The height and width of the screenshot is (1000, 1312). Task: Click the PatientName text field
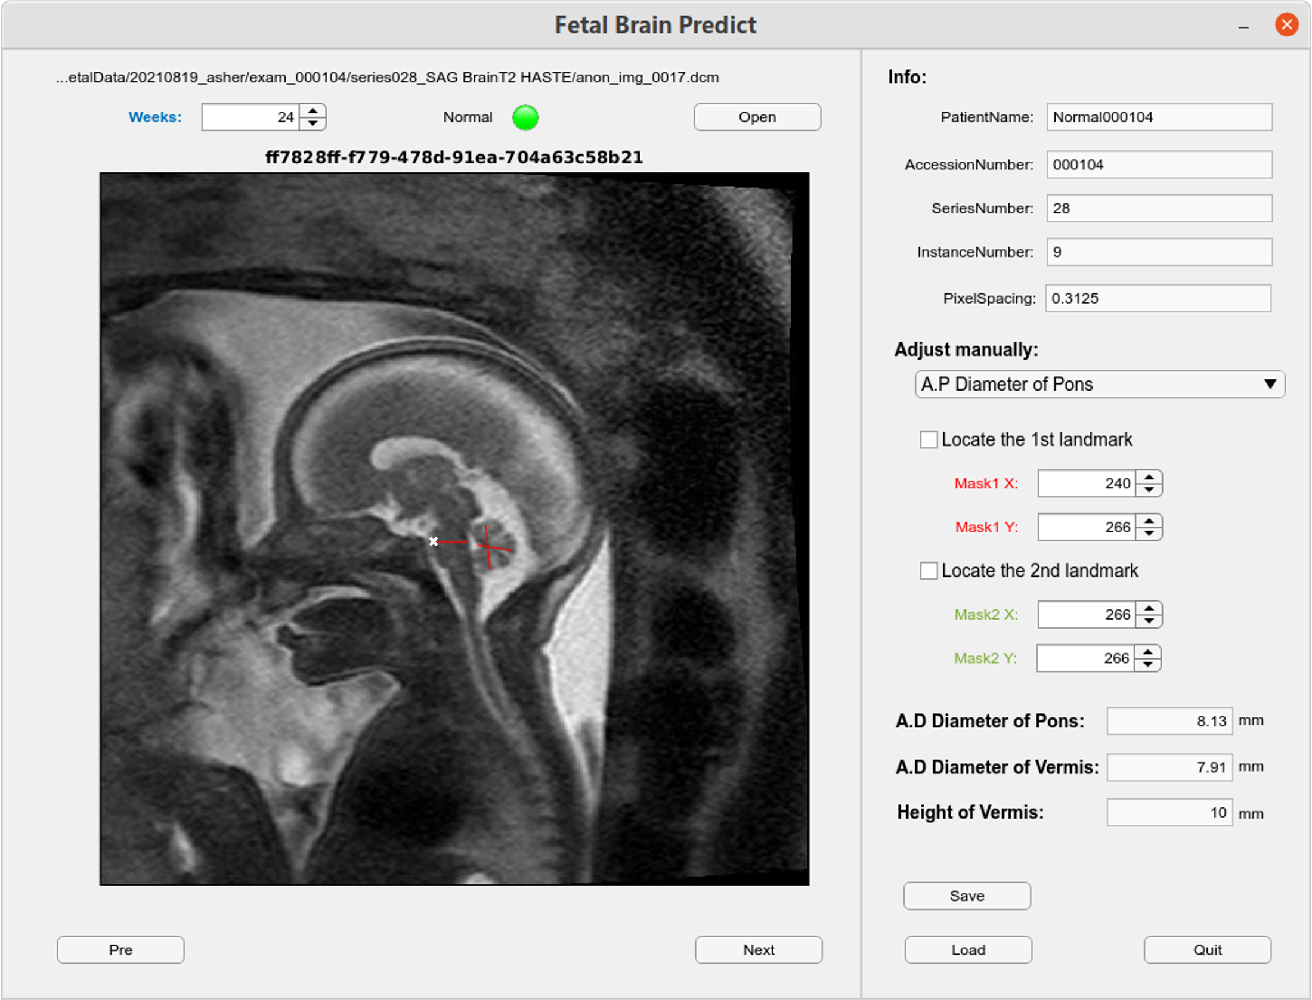(x=1158, y=117)
